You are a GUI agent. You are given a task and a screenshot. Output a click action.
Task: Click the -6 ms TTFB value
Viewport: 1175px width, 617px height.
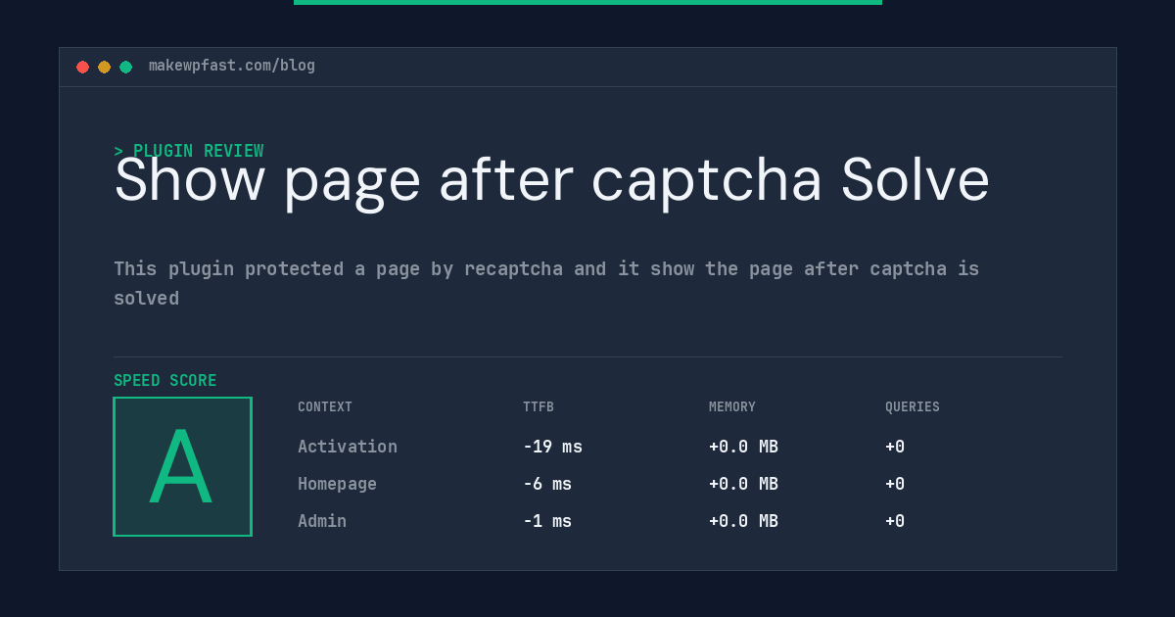point(547,484)
